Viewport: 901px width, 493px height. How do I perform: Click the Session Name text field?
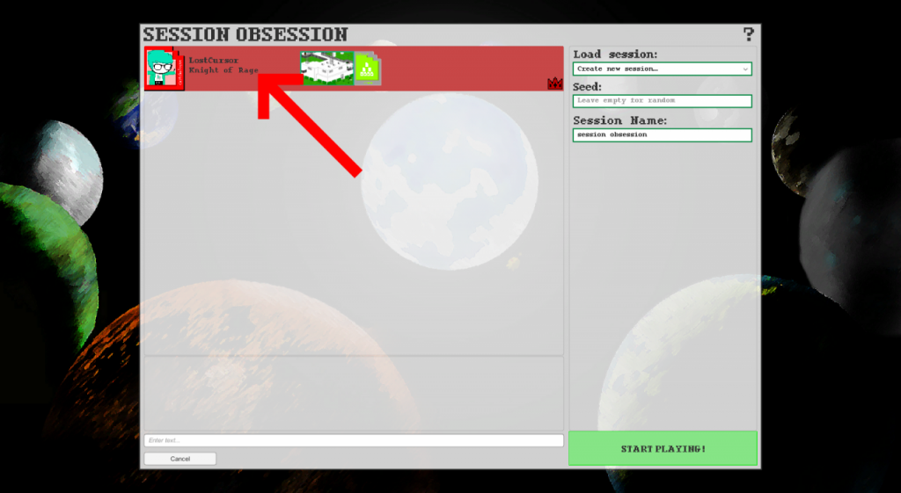662,134
